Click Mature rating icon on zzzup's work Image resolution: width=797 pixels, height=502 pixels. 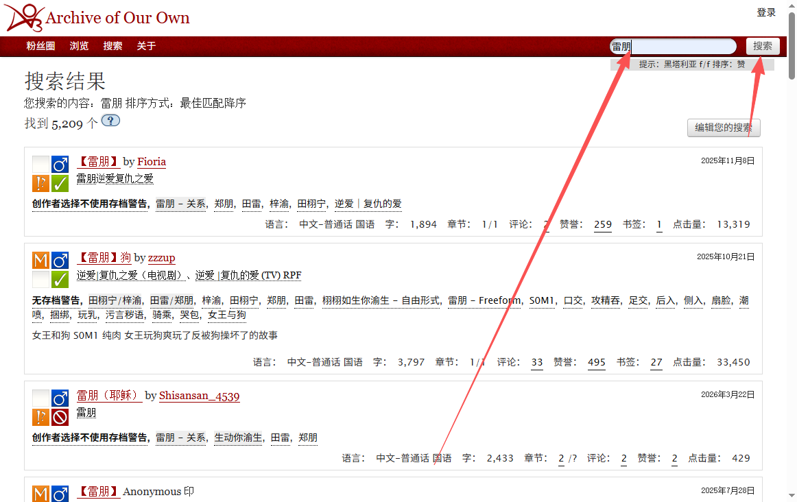coord(40,260)
